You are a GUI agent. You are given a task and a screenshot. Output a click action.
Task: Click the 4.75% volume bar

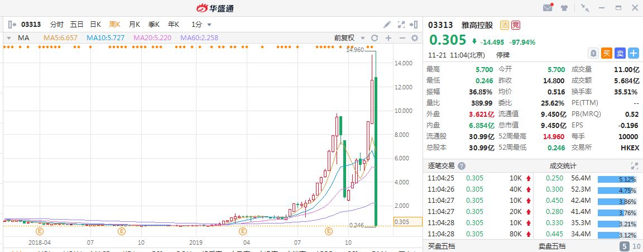tap(618, 190)
